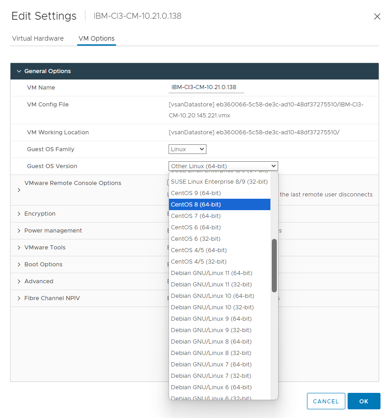Image resolution: width=391 pixels, height=418 pixels.
Task: Expand the Encryption section
Action: (x=19, y=214)
